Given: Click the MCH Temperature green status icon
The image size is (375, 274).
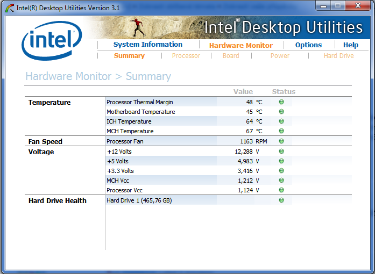Looking at the screenshot, I should (x=281, y=131).
